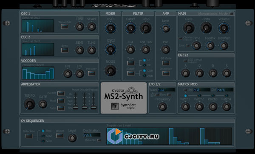Toggle the Chorus selection switch

coord(181,38)
